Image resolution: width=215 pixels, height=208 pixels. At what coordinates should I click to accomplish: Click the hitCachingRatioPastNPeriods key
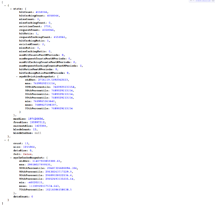click(41, 73)
